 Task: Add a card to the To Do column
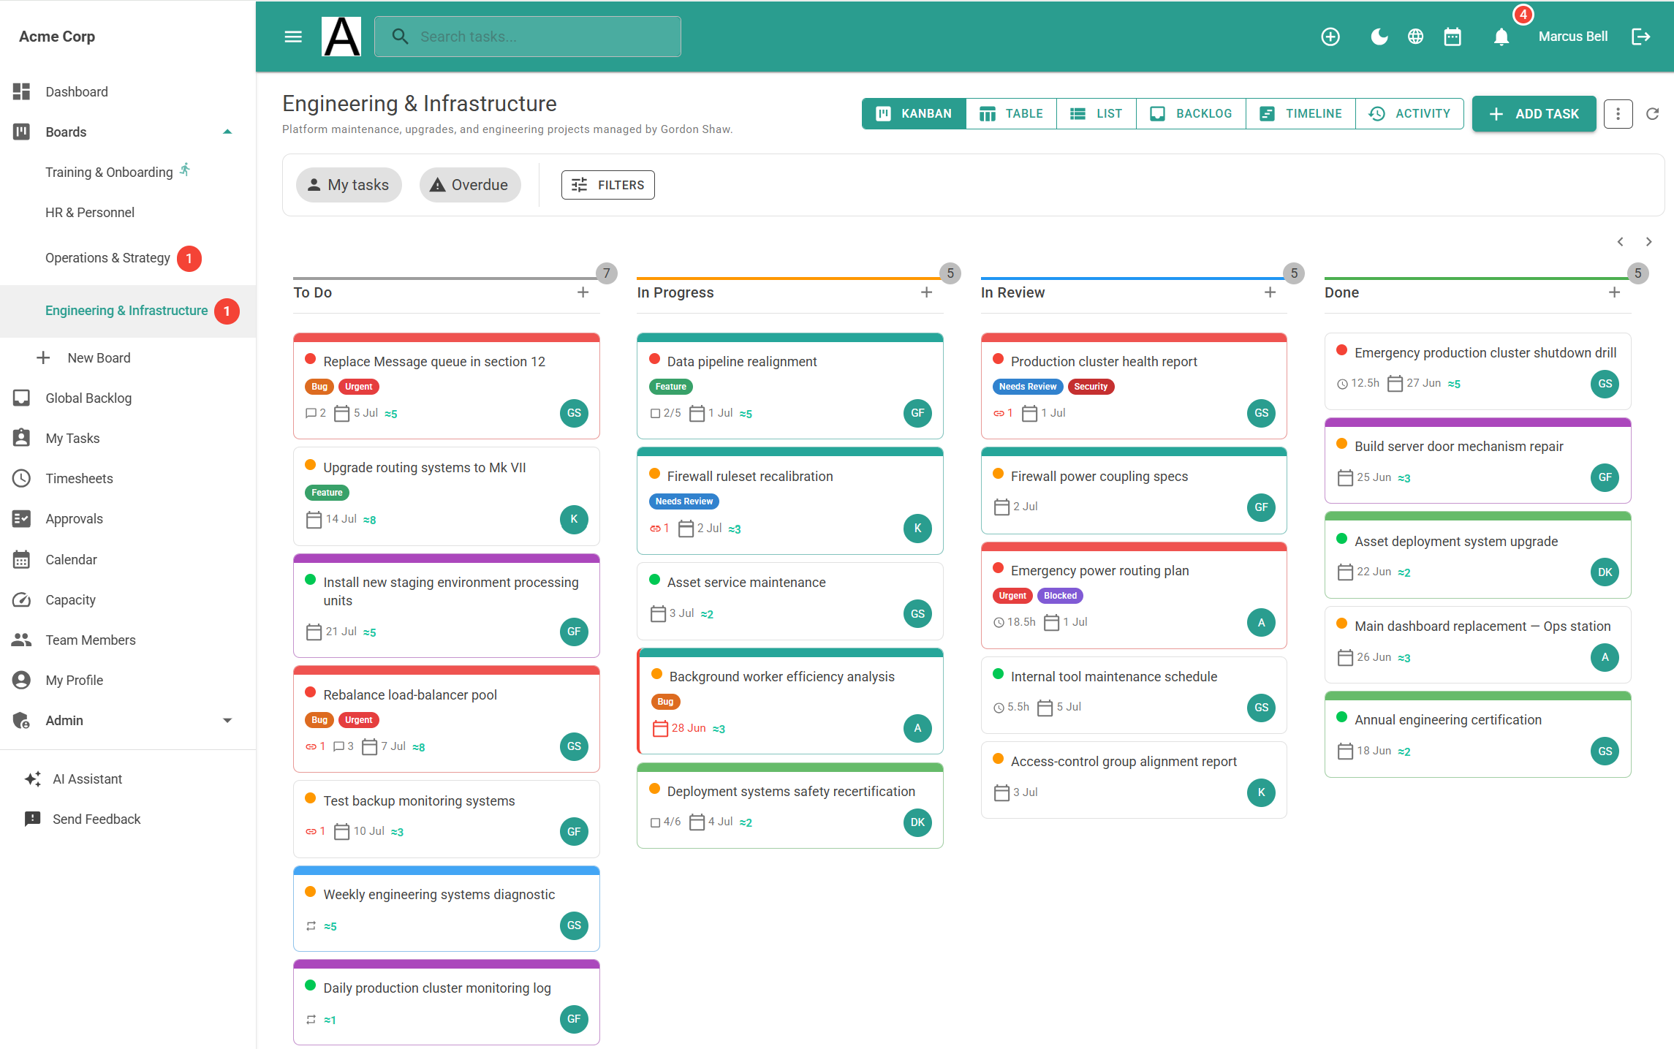click(x=583, y=292)
